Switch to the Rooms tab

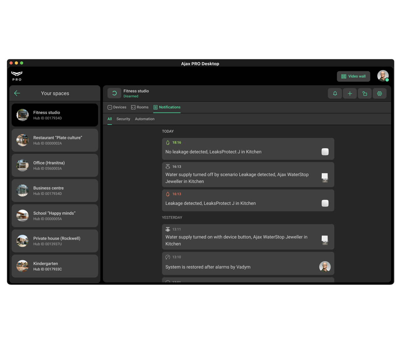(140, 107)
